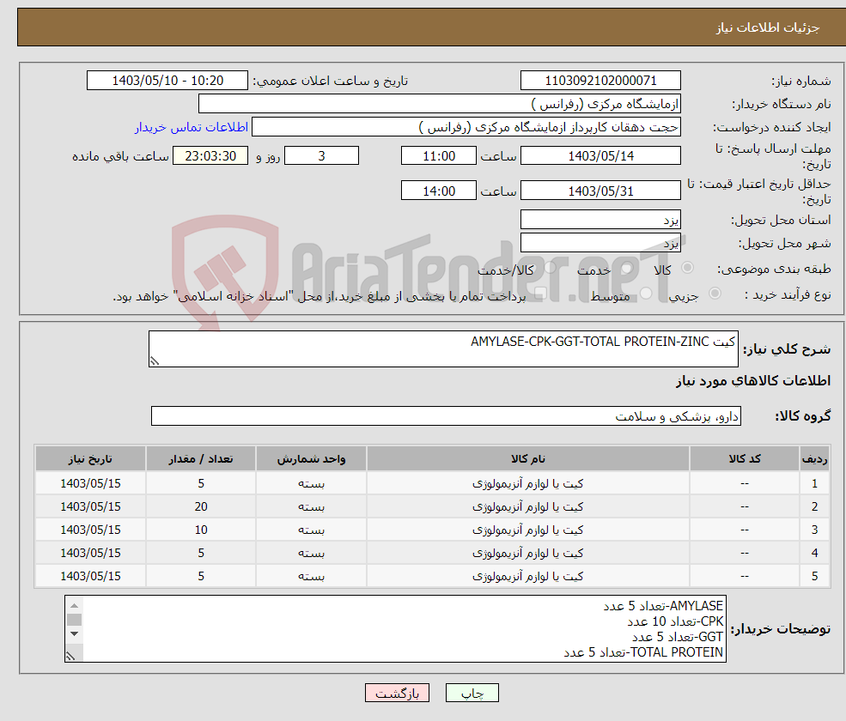The image size is (846, 721).
Task: Click scroll up arrow in buyer notes
Action: [75, 606]
